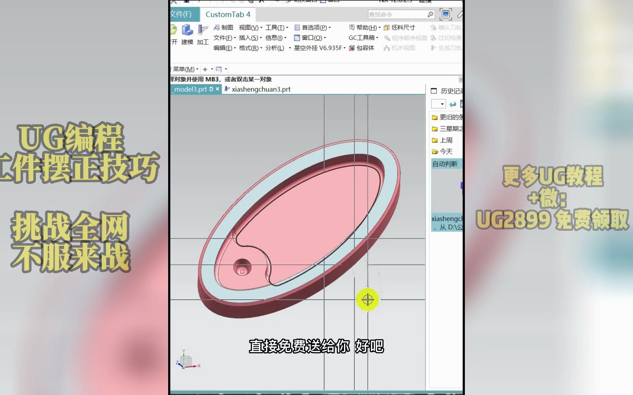633x395 pixels.
Task: Pin the model3.prt tab toggle
Action: (x=211, y=89)
